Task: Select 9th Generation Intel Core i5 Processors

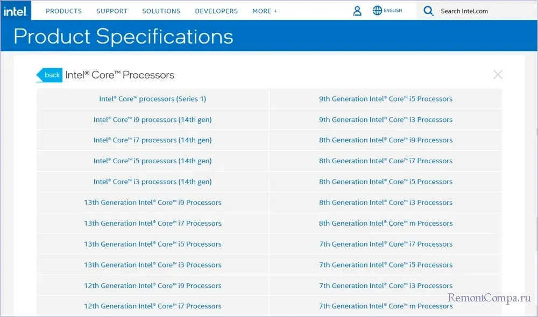Action: click(x=385, y=99)
